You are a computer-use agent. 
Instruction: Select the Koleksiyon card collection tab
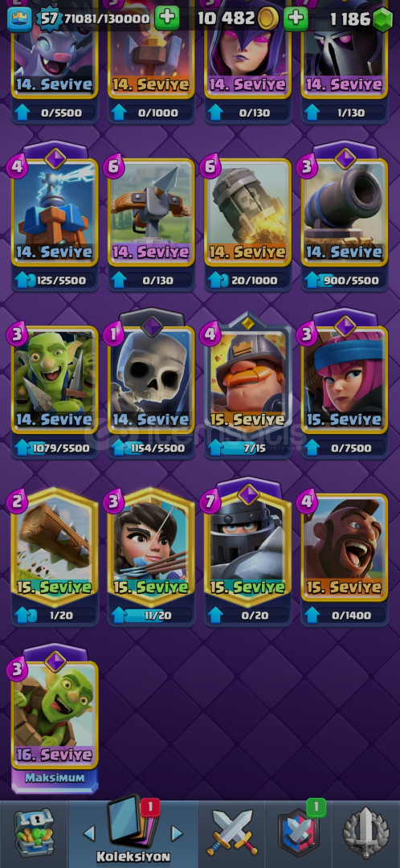pos(133,832)
